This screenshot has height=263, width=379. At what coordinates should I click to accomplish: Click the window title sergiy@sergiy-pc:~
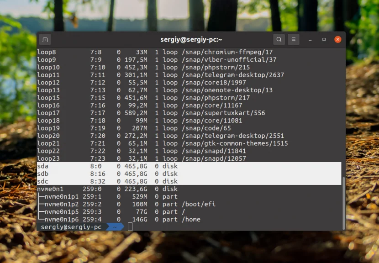pyautogui.click(x=191, y=39)
